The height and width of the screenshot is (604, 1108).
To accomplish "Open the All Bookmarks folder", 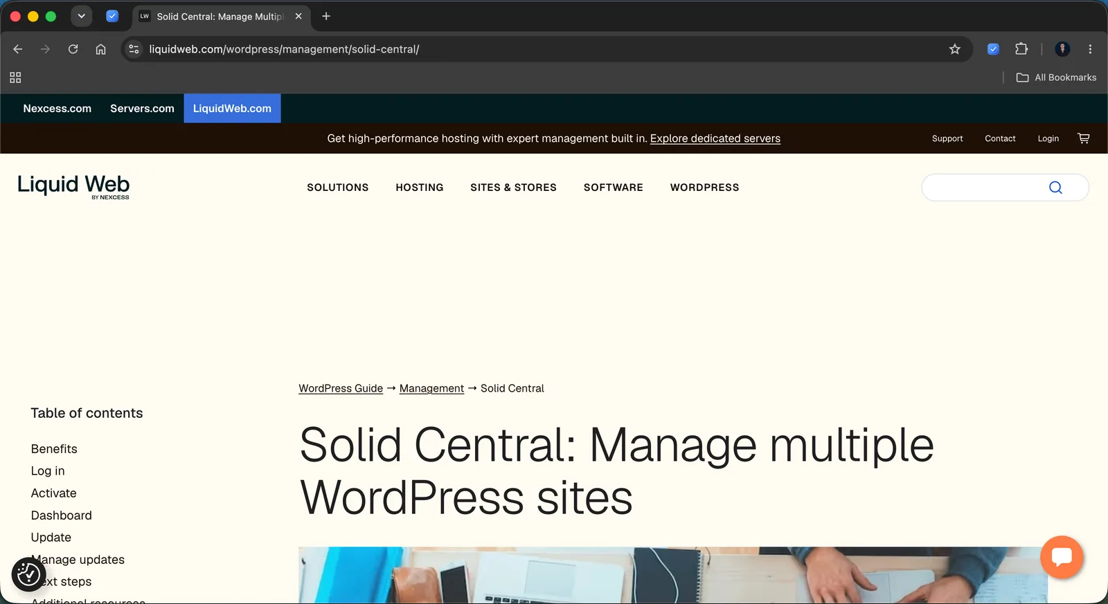I will coord(1056,77).
